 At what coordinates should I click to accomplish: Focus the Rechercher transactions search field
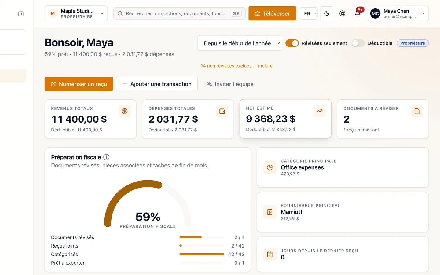click(x=179, y=13)
